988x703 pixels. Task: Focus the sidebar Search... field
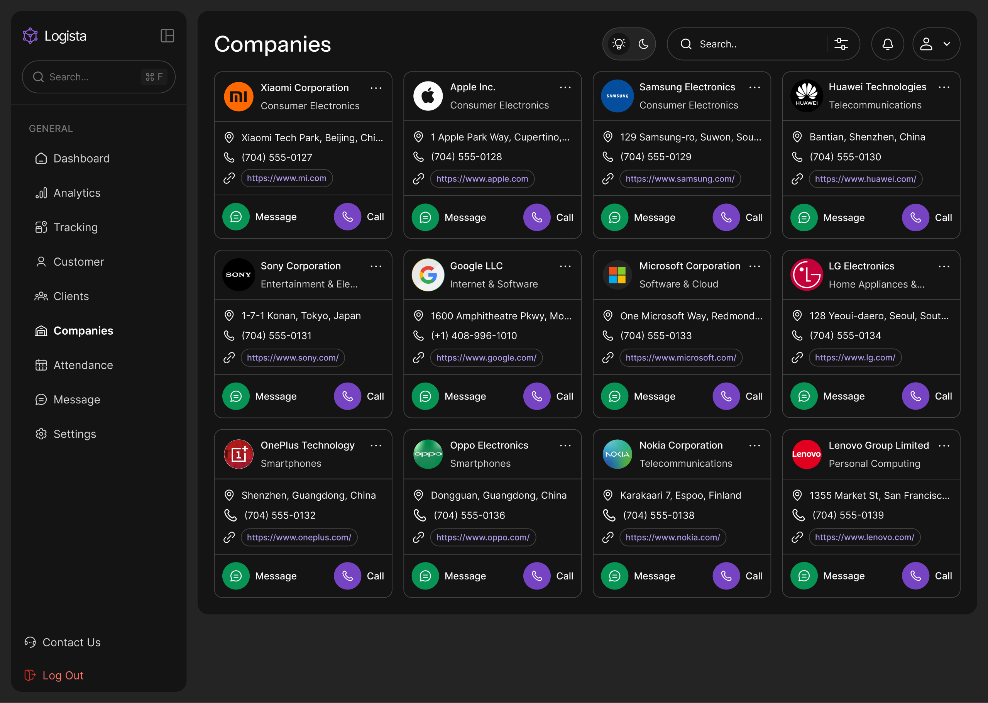[99, 76]
